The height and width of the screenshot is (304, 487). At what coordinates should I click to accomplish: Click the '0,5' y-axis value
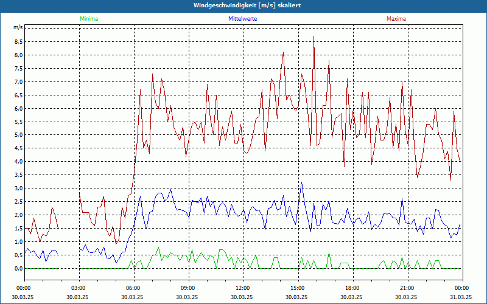19,255
